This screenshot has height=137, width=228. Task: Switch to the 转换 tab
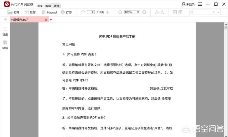pyautogui.click(x=57, y=6)
